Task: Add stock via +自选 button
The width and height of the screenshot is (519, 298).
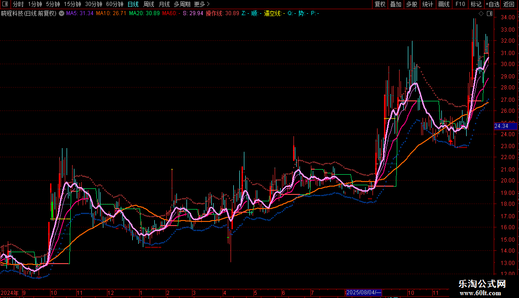Action: 492,4
